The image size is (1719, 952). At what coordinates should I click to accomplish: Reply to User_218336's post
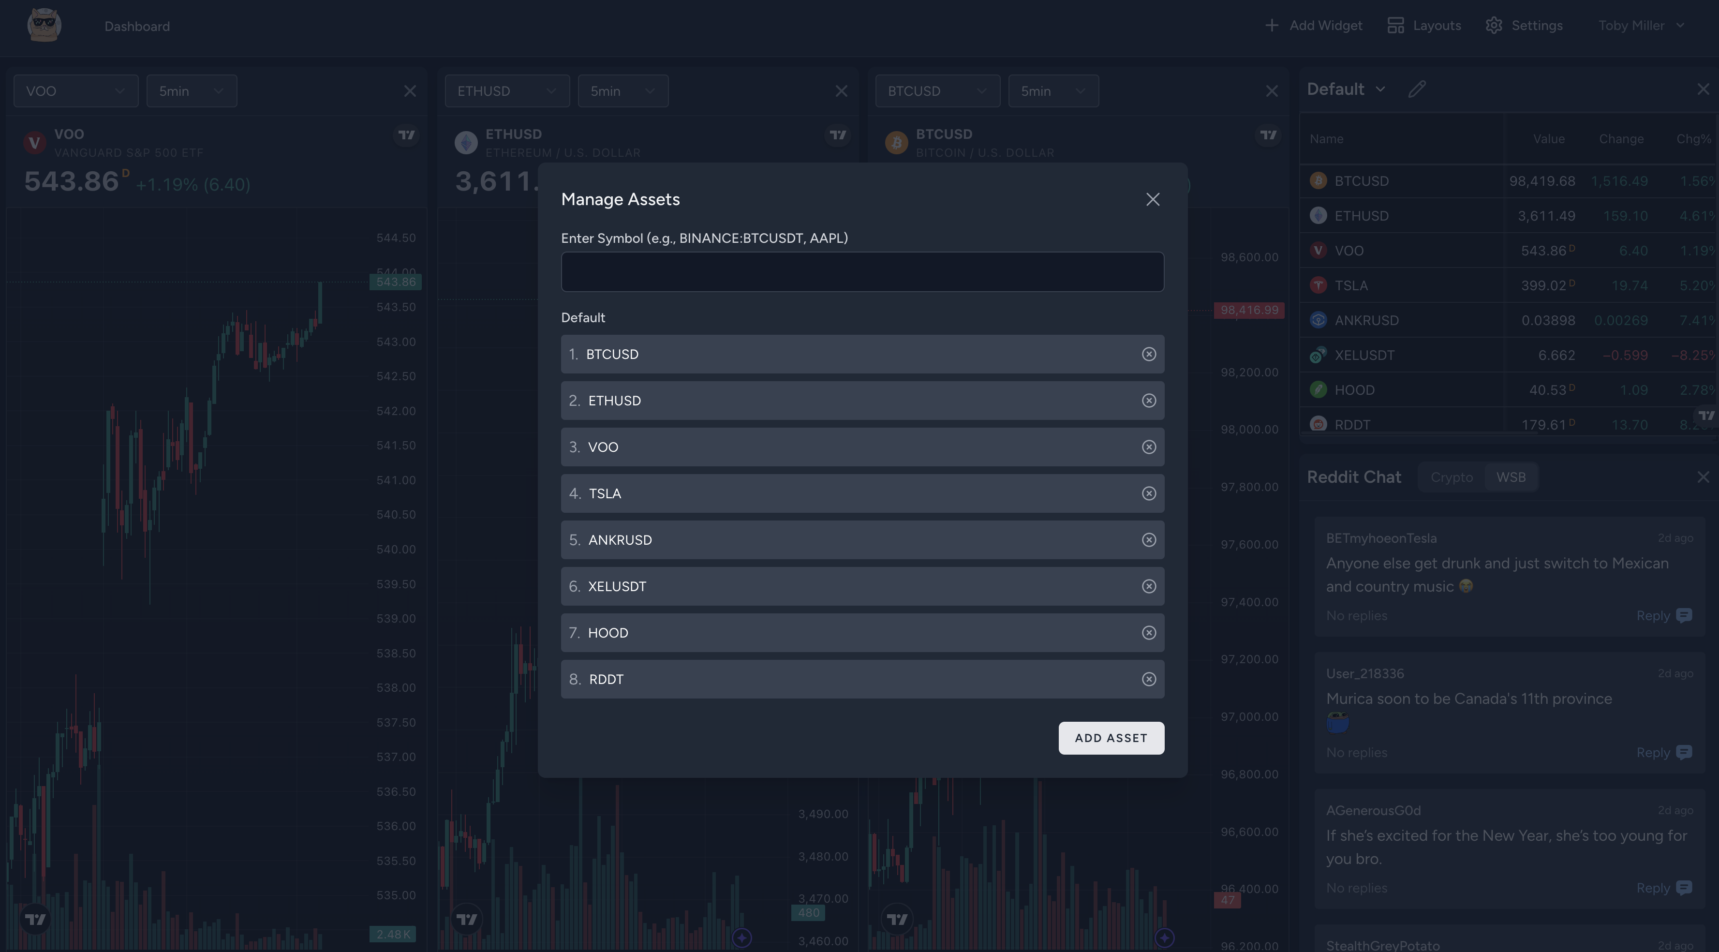1663,752
